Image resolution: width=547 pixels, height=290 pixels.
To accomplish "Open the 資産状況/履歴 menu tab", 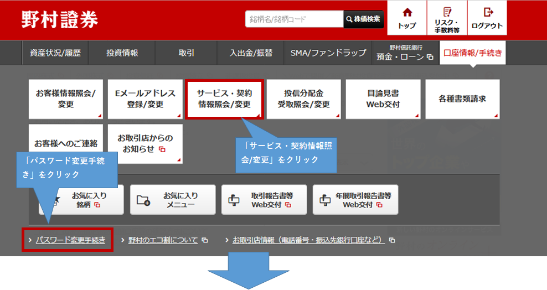I will [55, 53].
